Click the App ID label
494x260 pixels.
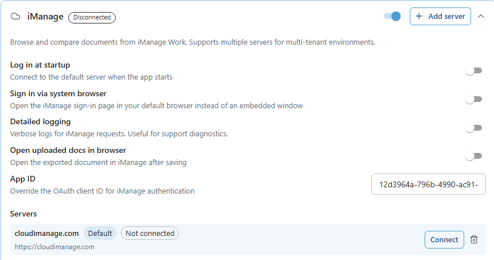click(x=23, y=179)
